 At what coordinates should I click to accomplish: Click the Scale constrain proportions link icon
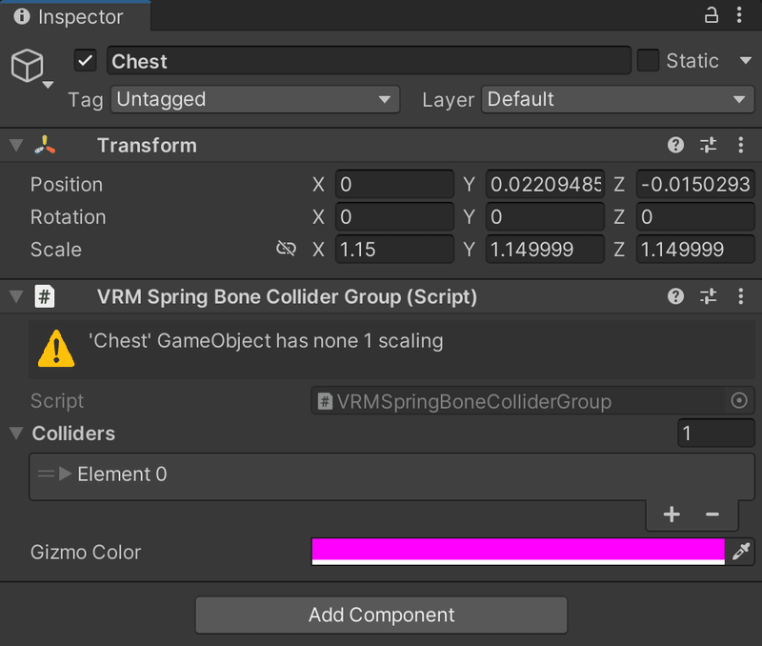pyautogui.click(x=286, y=250)
